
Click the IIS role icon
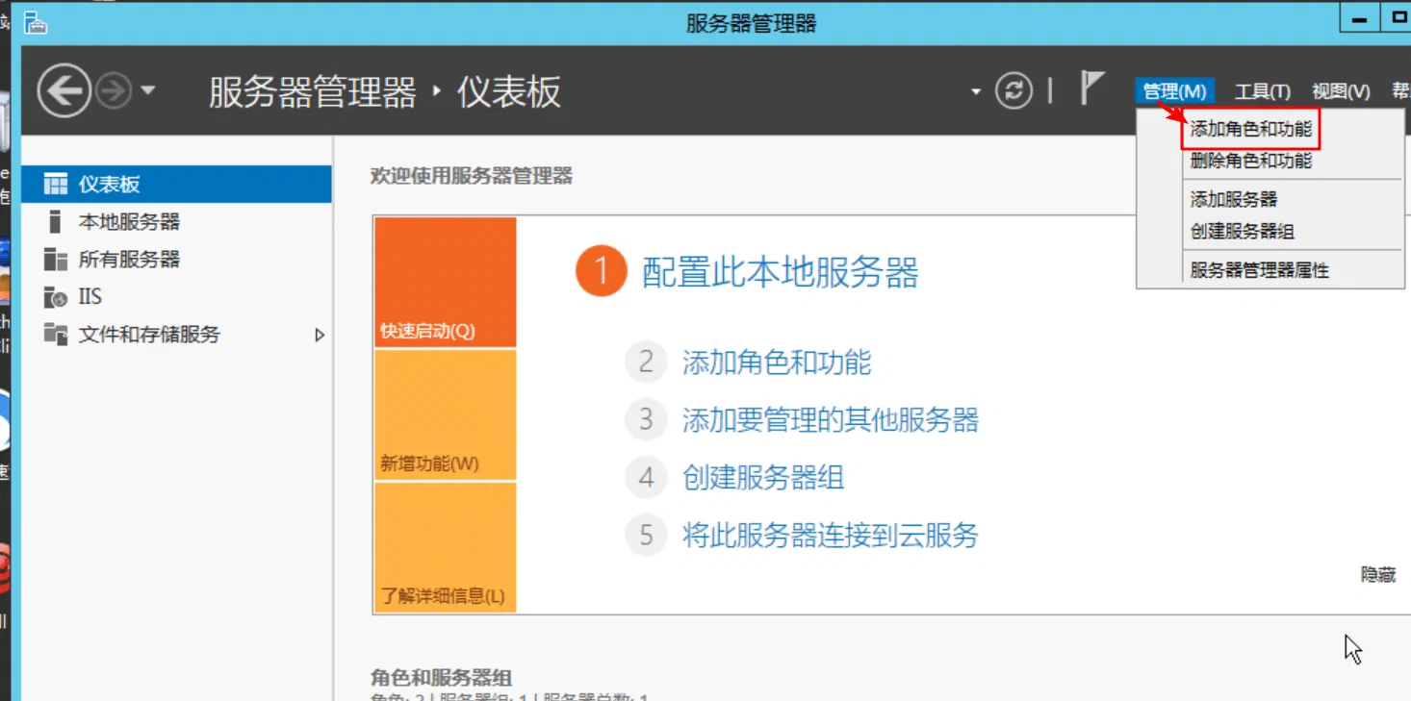tap(56, 297)
